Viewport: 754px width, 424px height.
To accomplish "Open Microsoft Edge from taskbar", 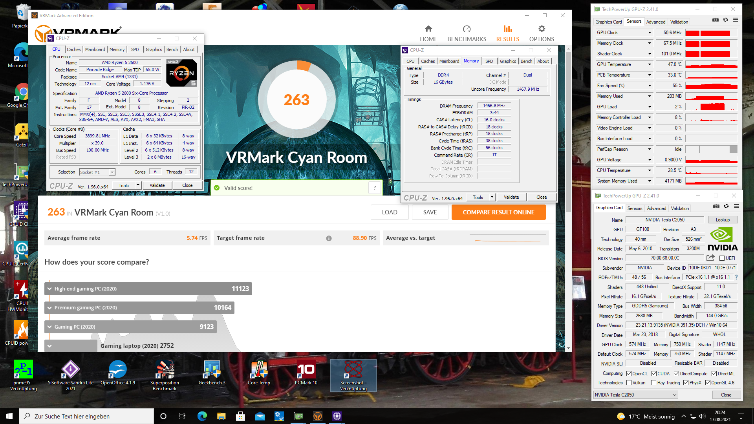I will [202, 416].
